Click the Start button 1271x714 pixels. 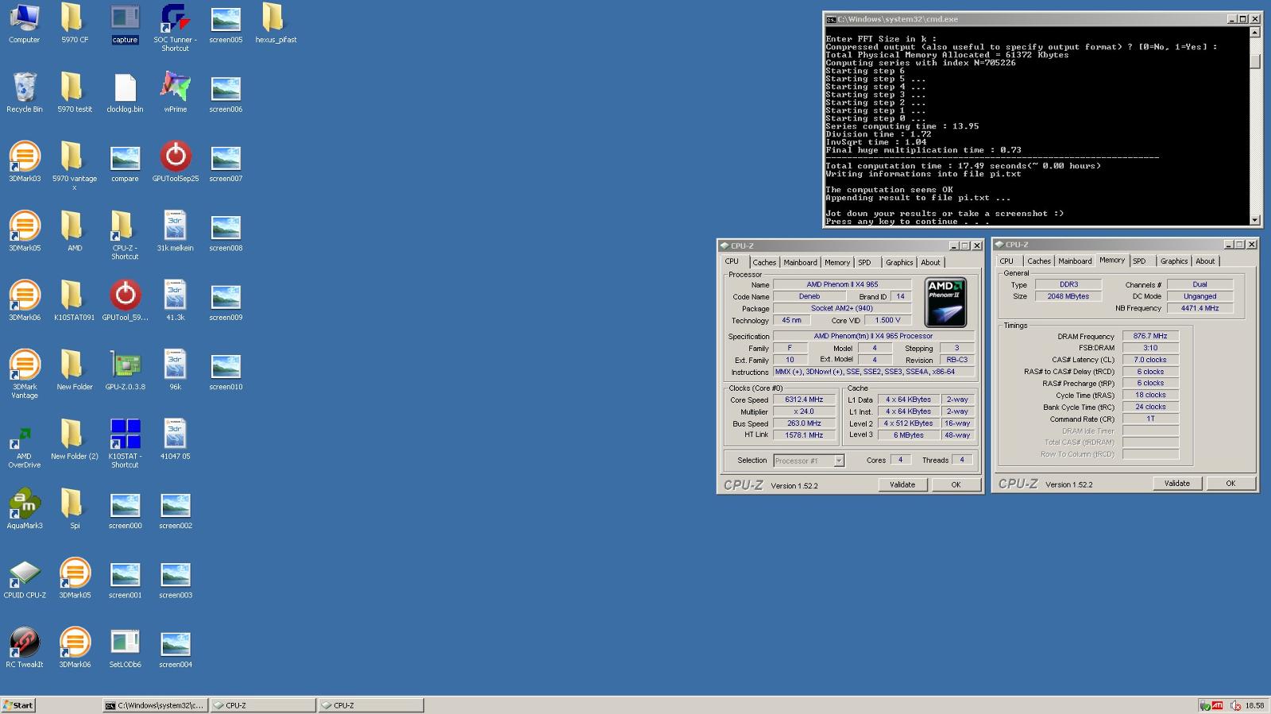coord(18,705)
